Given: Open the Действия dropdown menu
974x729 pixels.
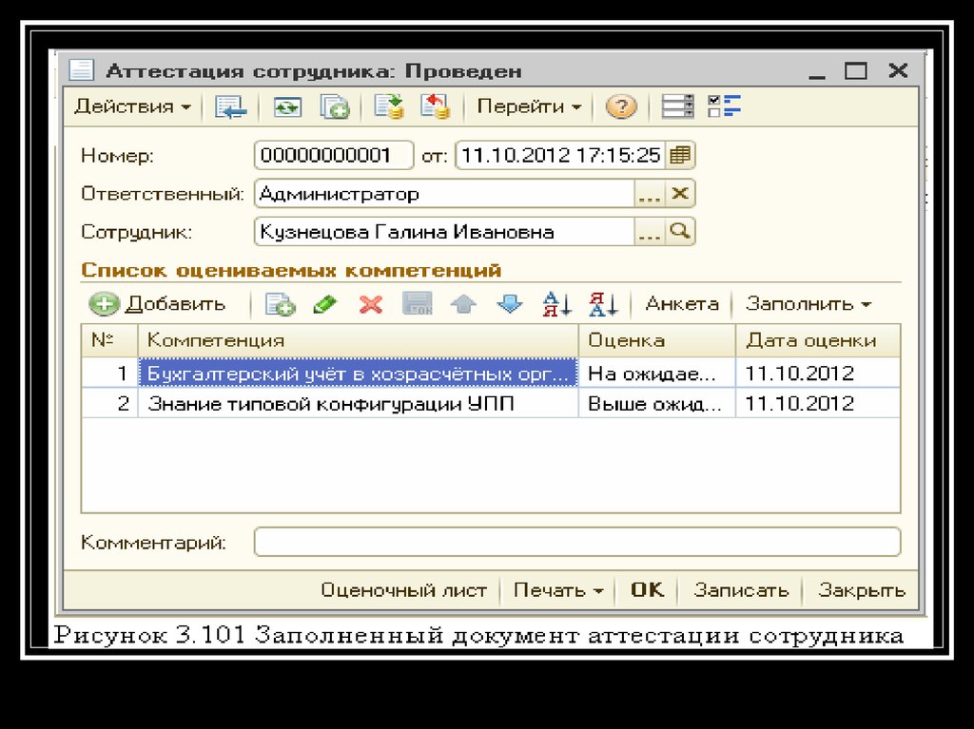Looking at the screenshot, I should pos(132,106).
